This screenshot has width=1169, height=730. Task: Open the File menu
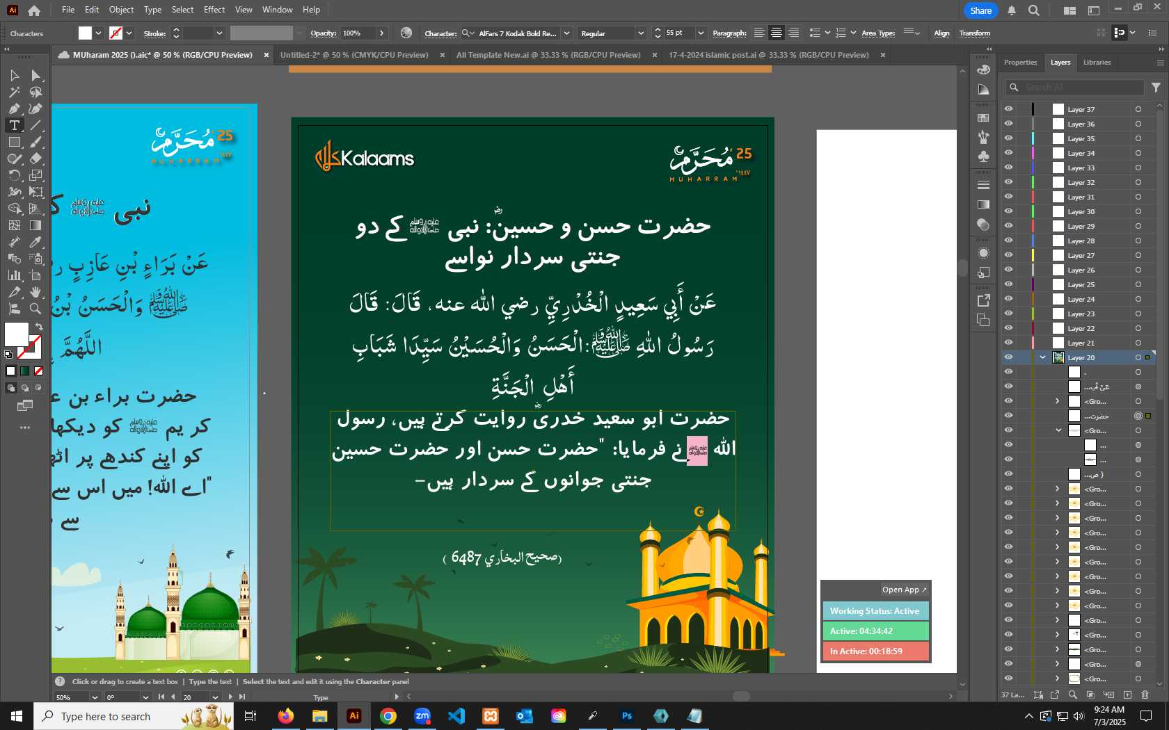click(68, 10)
